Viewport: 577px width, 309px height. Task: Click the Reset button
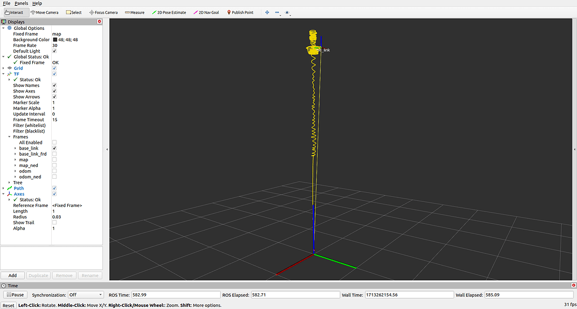pos(8,305)
